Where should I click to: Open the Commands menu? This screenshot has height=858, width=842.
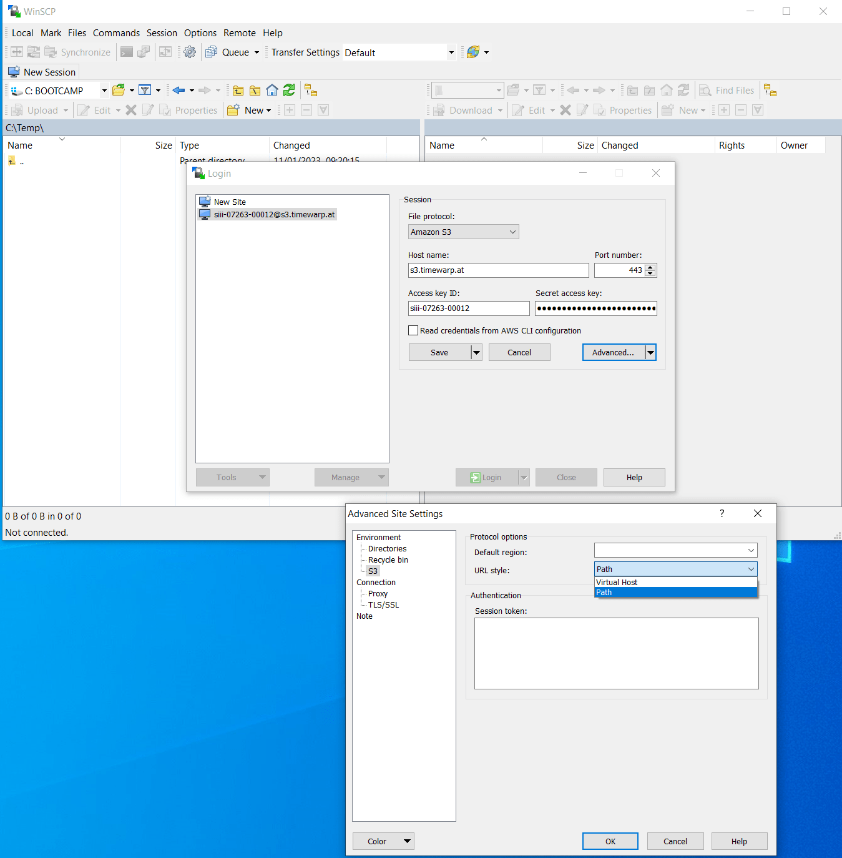pyautogui.click(x=116, y=32)
